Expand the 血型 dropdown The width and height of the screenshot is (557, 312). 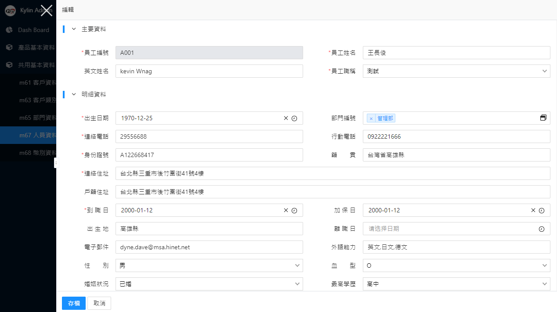[x=456, y=265]
